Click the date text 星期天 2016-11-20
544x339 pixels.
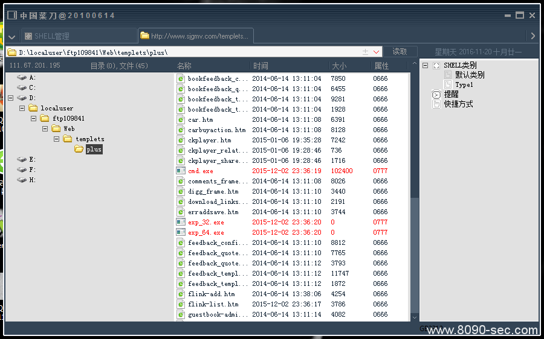click(x=463, y=52)
